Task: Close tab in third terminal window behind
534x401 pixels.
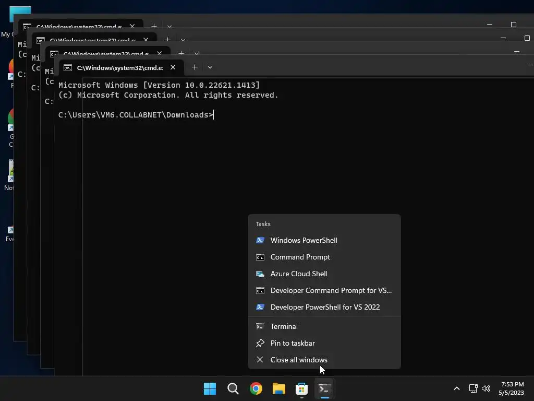Action: [145, 40]
